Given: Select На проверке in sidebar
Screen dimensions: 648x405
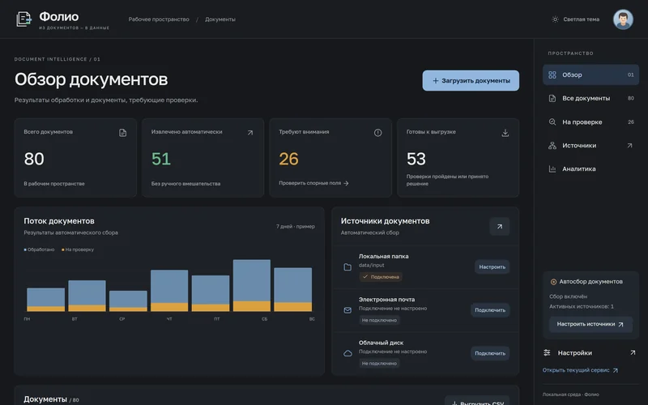Looking at the screenshot, I should pyautogui.click(x=590, y=122).
